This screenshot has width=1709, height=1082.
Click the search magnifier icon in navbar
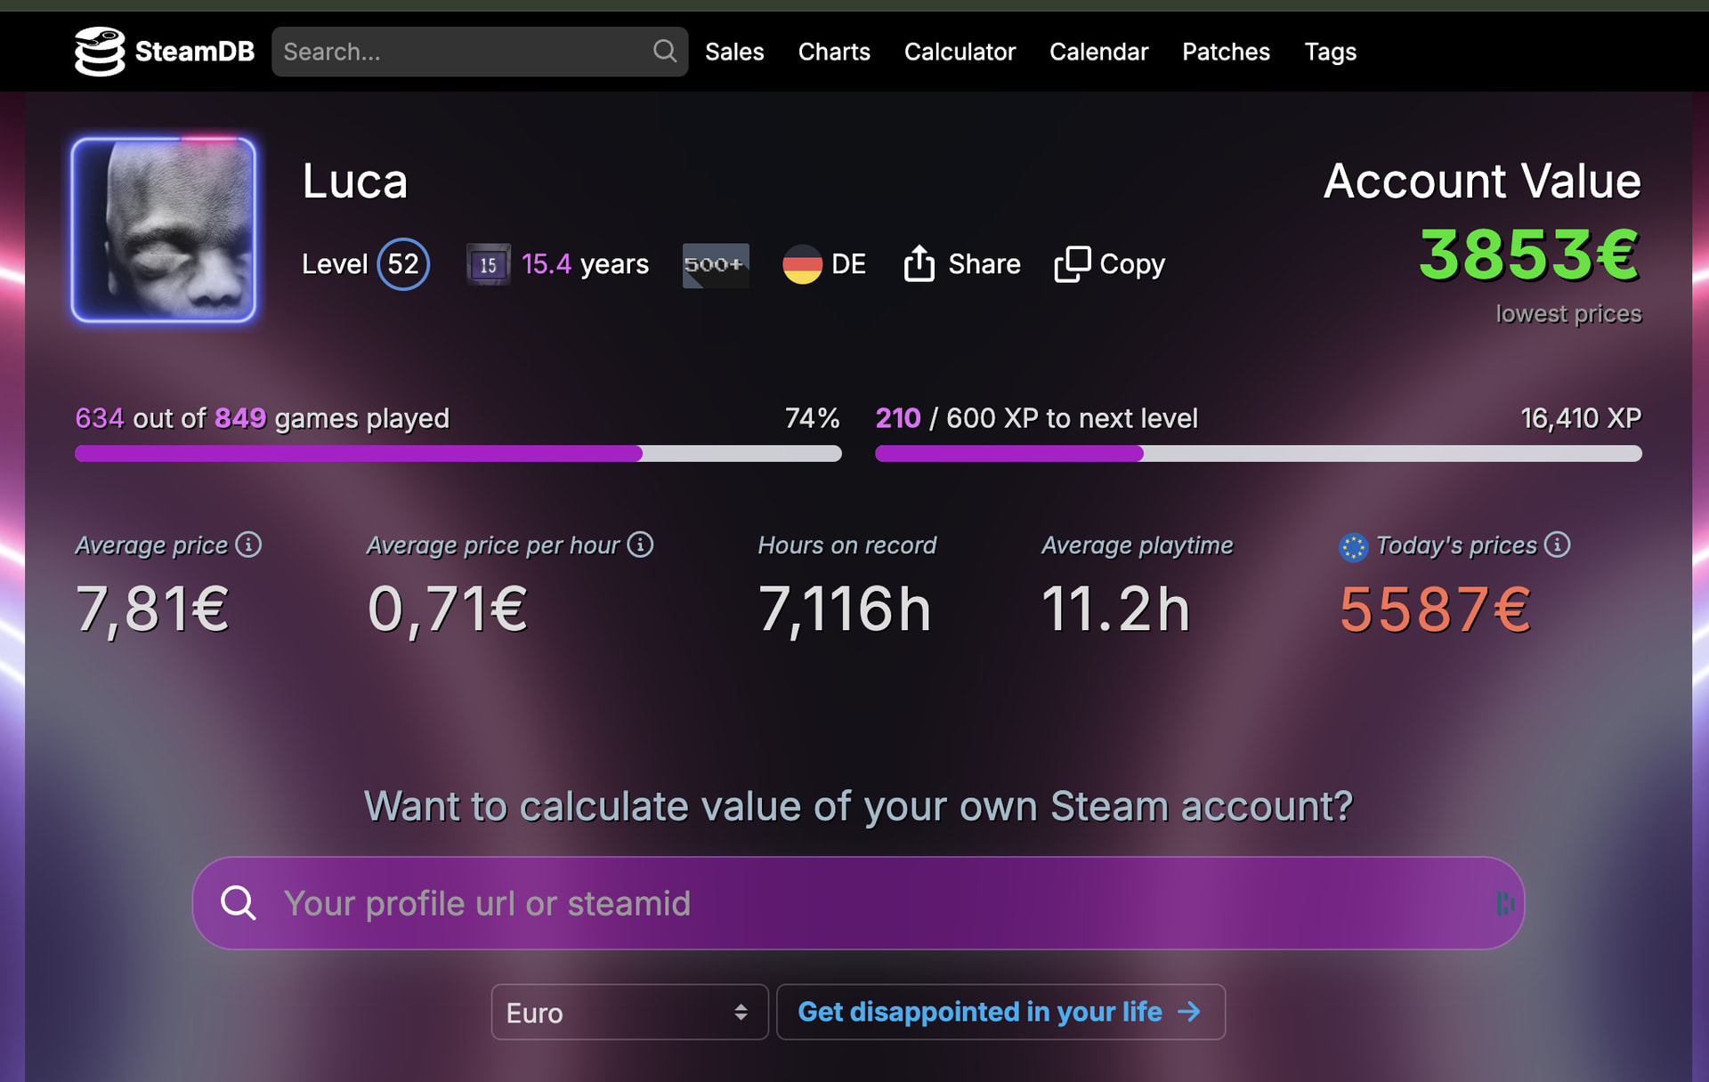pyautogui.click(x=664, y=51)
